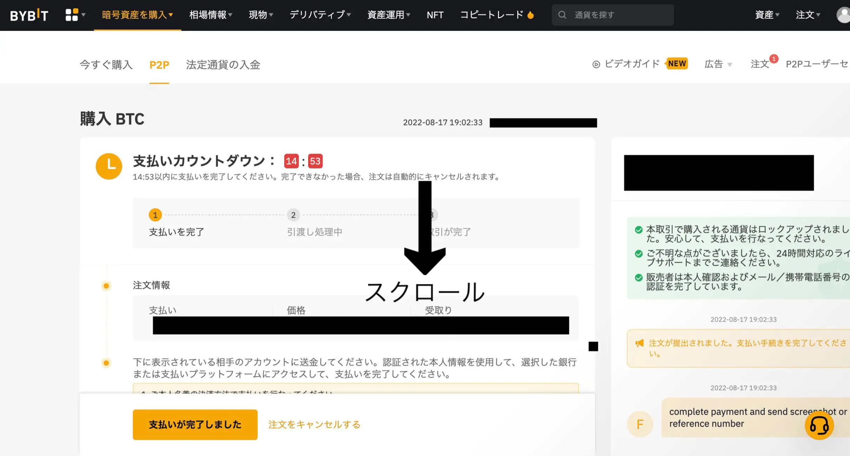The image size is (850, 456).
Task: Expand the 暗号資産を購入 dropdown
Action: (137, 15)
